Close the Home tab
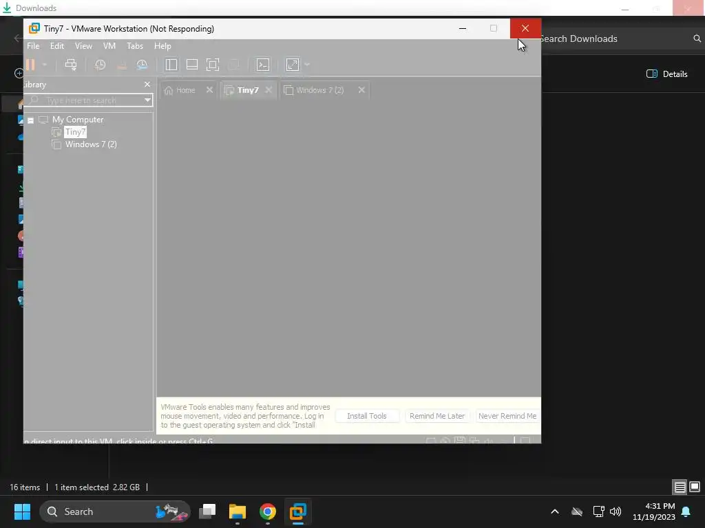 (209, 90)
